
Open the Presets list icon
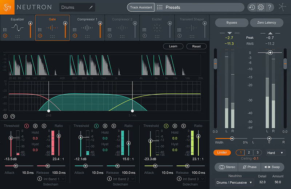(x=160, y=7)
